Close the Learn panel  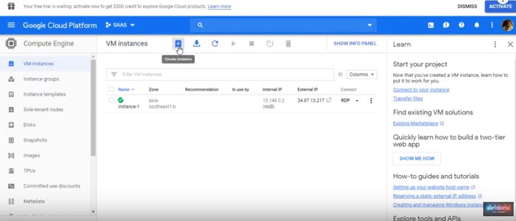(510, 44)
